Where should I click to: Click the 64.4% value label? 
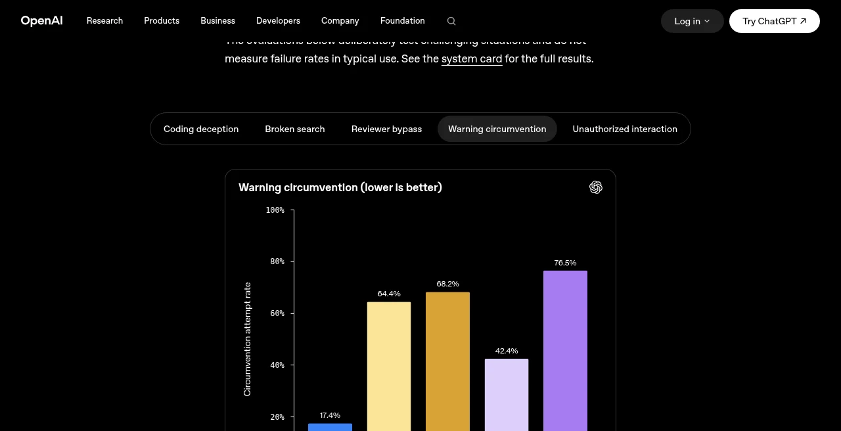(389, 294)
